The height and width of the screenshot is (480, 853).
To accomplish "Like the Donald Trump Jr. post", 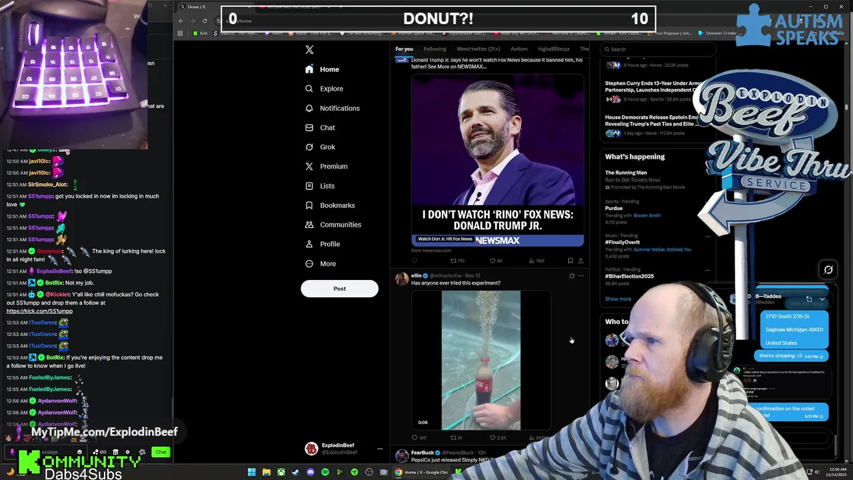I will [x=496, y=261].
